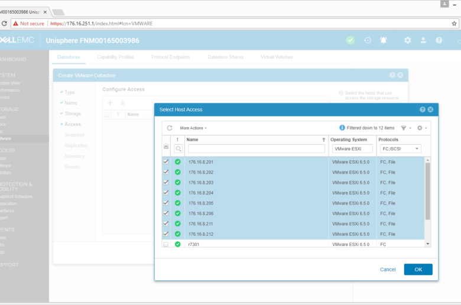Click the health status search filter icon
The width and height of the screenshot is (461, 305).
click(178, 149)
